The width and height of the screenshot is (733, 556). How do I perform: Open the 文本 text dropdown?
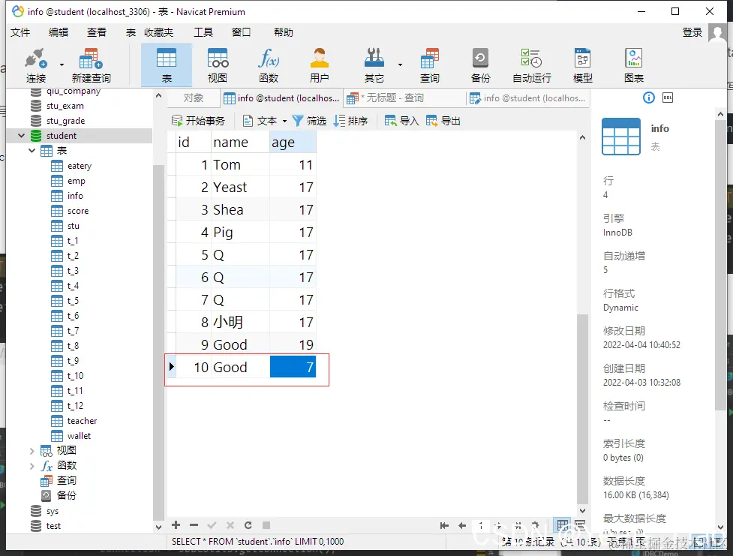coord(264,121)
